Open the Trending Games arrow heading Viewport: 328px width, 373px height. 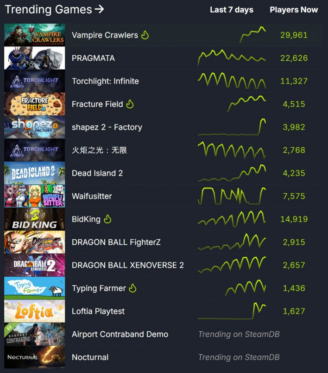(x=54, y=9)
